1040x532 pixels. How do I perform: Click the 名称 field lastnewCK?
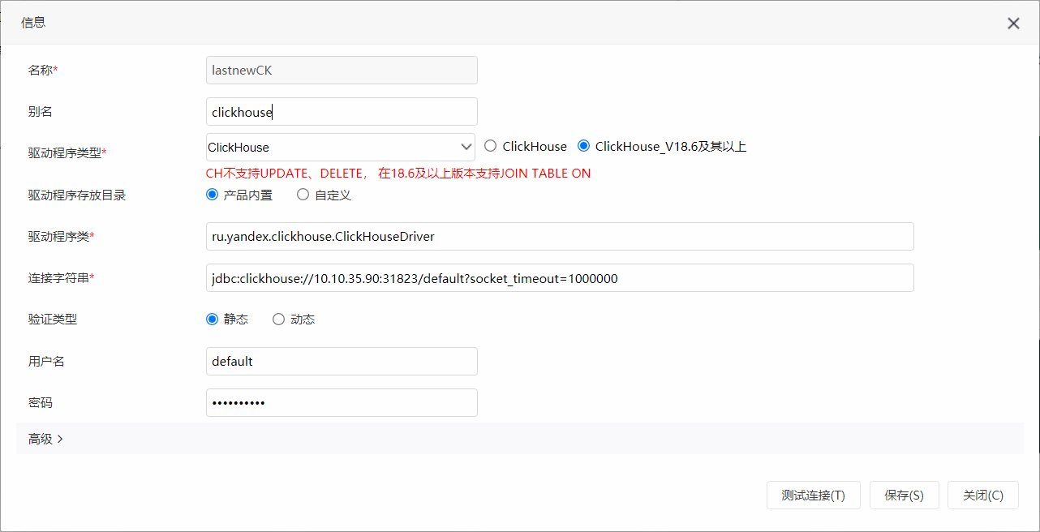(x=342, y=70)
